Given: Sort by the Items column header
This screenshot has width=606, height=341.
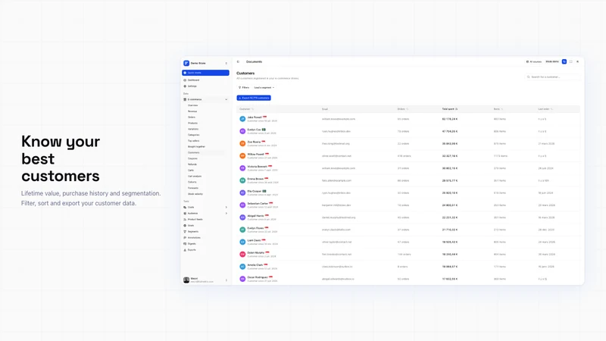Looking at the screenshot, I should click(x=498, y=109).
